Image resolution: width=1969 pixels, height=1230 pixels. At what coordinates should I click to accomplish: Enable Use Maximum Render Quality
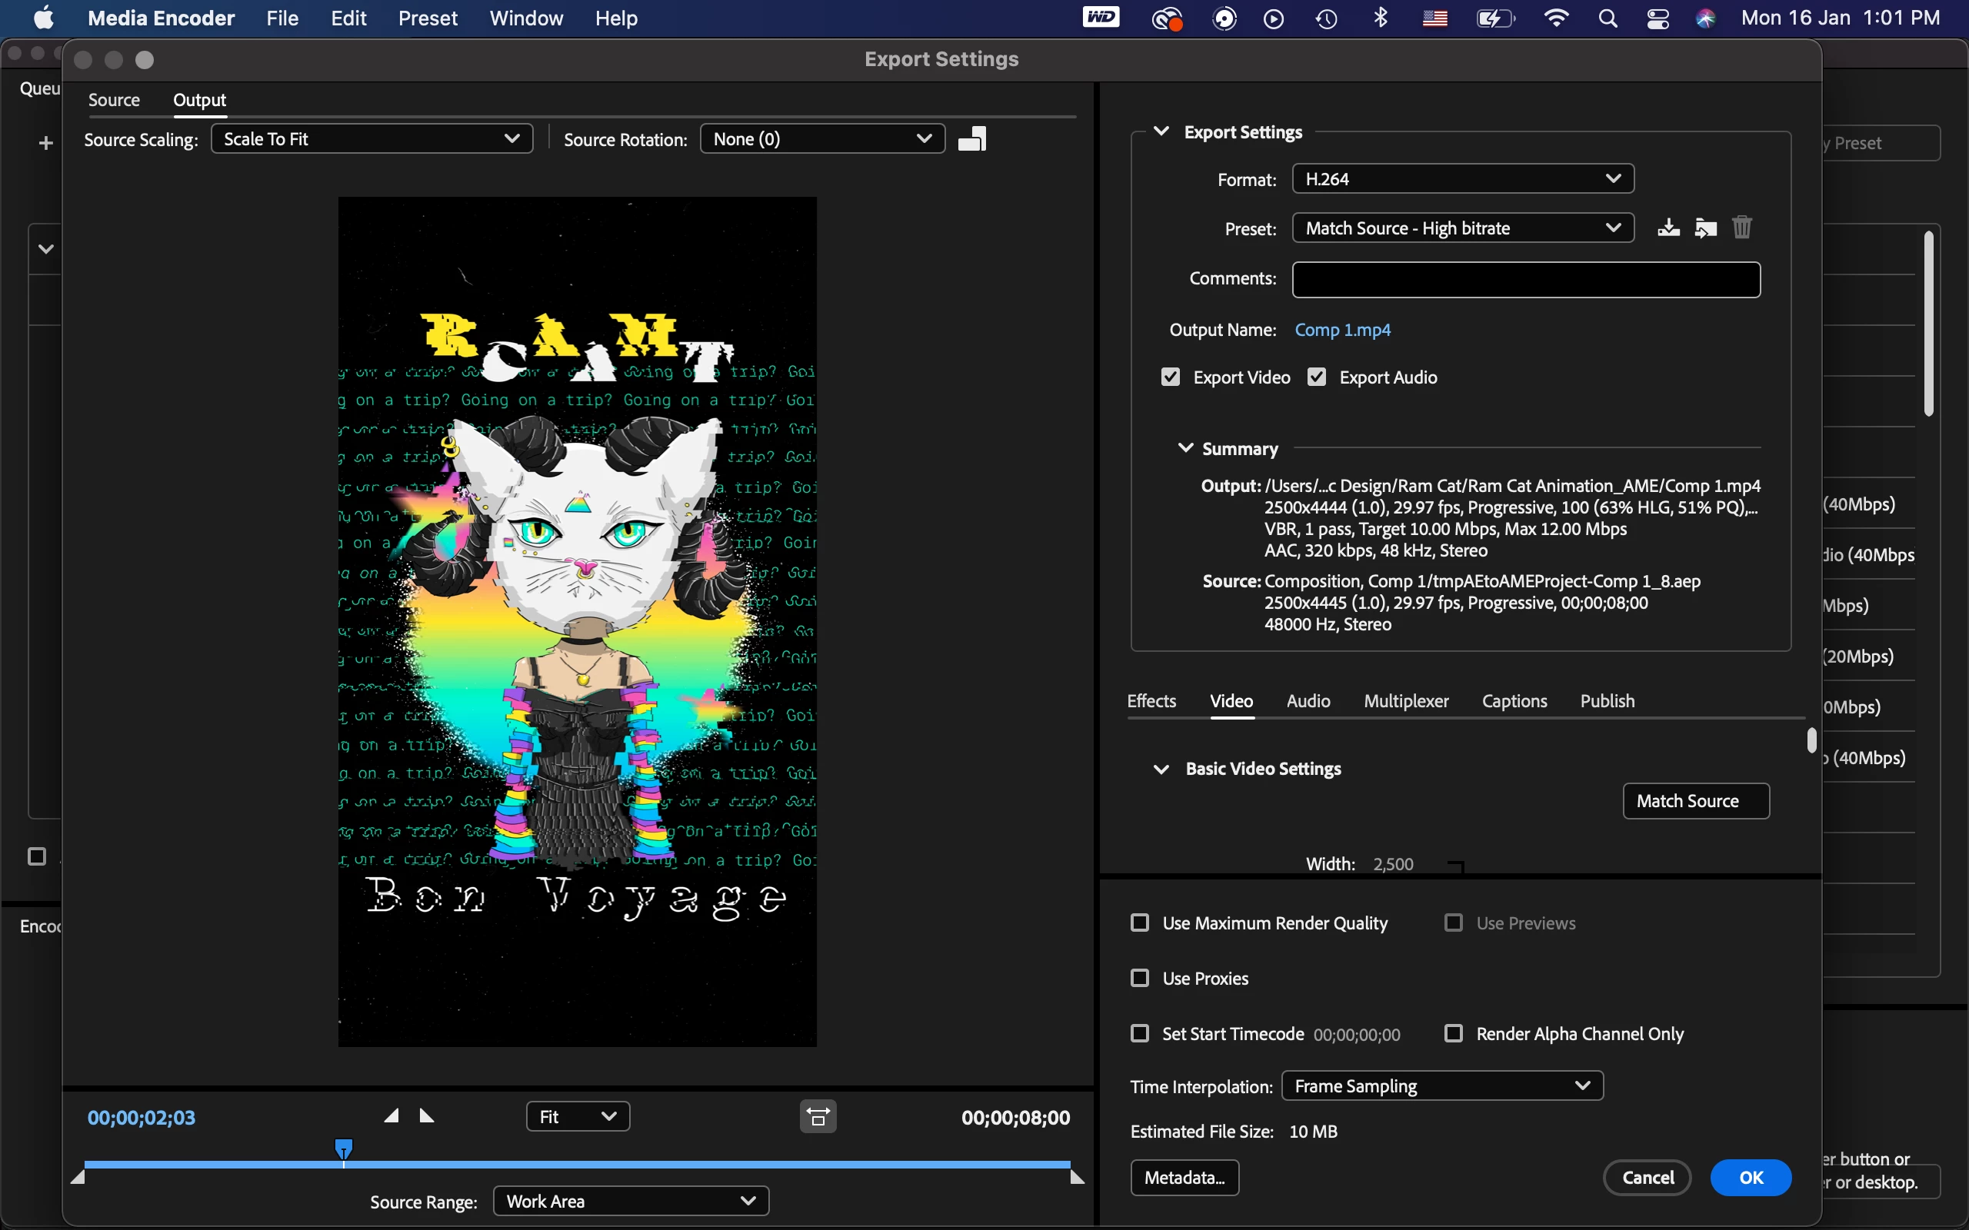1140,923
